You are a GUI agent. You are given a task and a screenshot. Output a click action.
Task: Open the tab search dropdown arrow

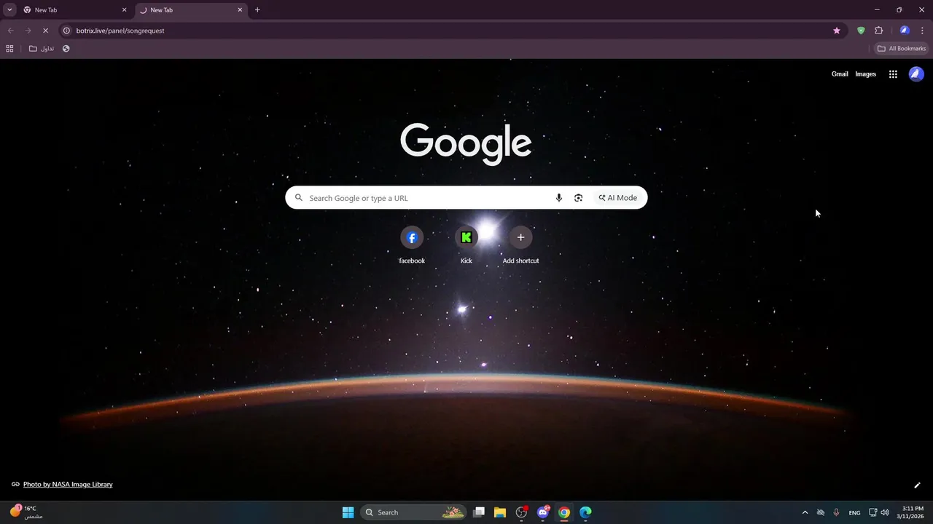[9, 10]
